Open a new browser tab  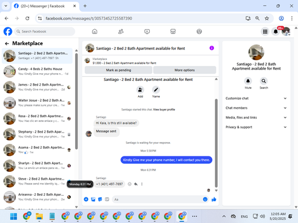coord(85,6)
